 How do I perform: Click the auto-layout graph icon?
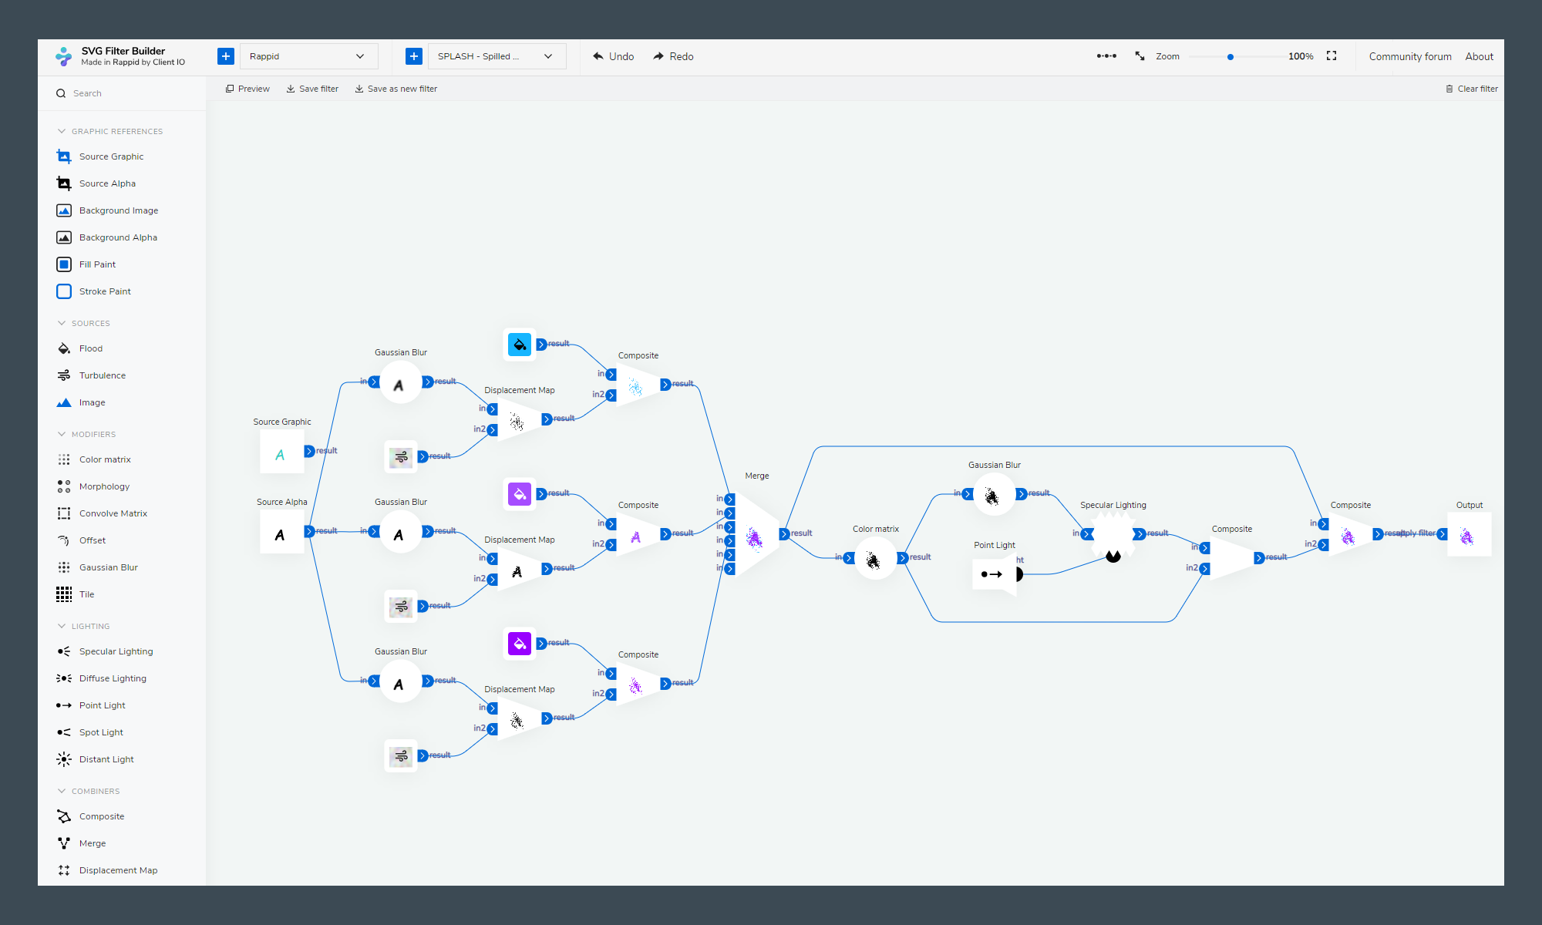[1106, 56]
